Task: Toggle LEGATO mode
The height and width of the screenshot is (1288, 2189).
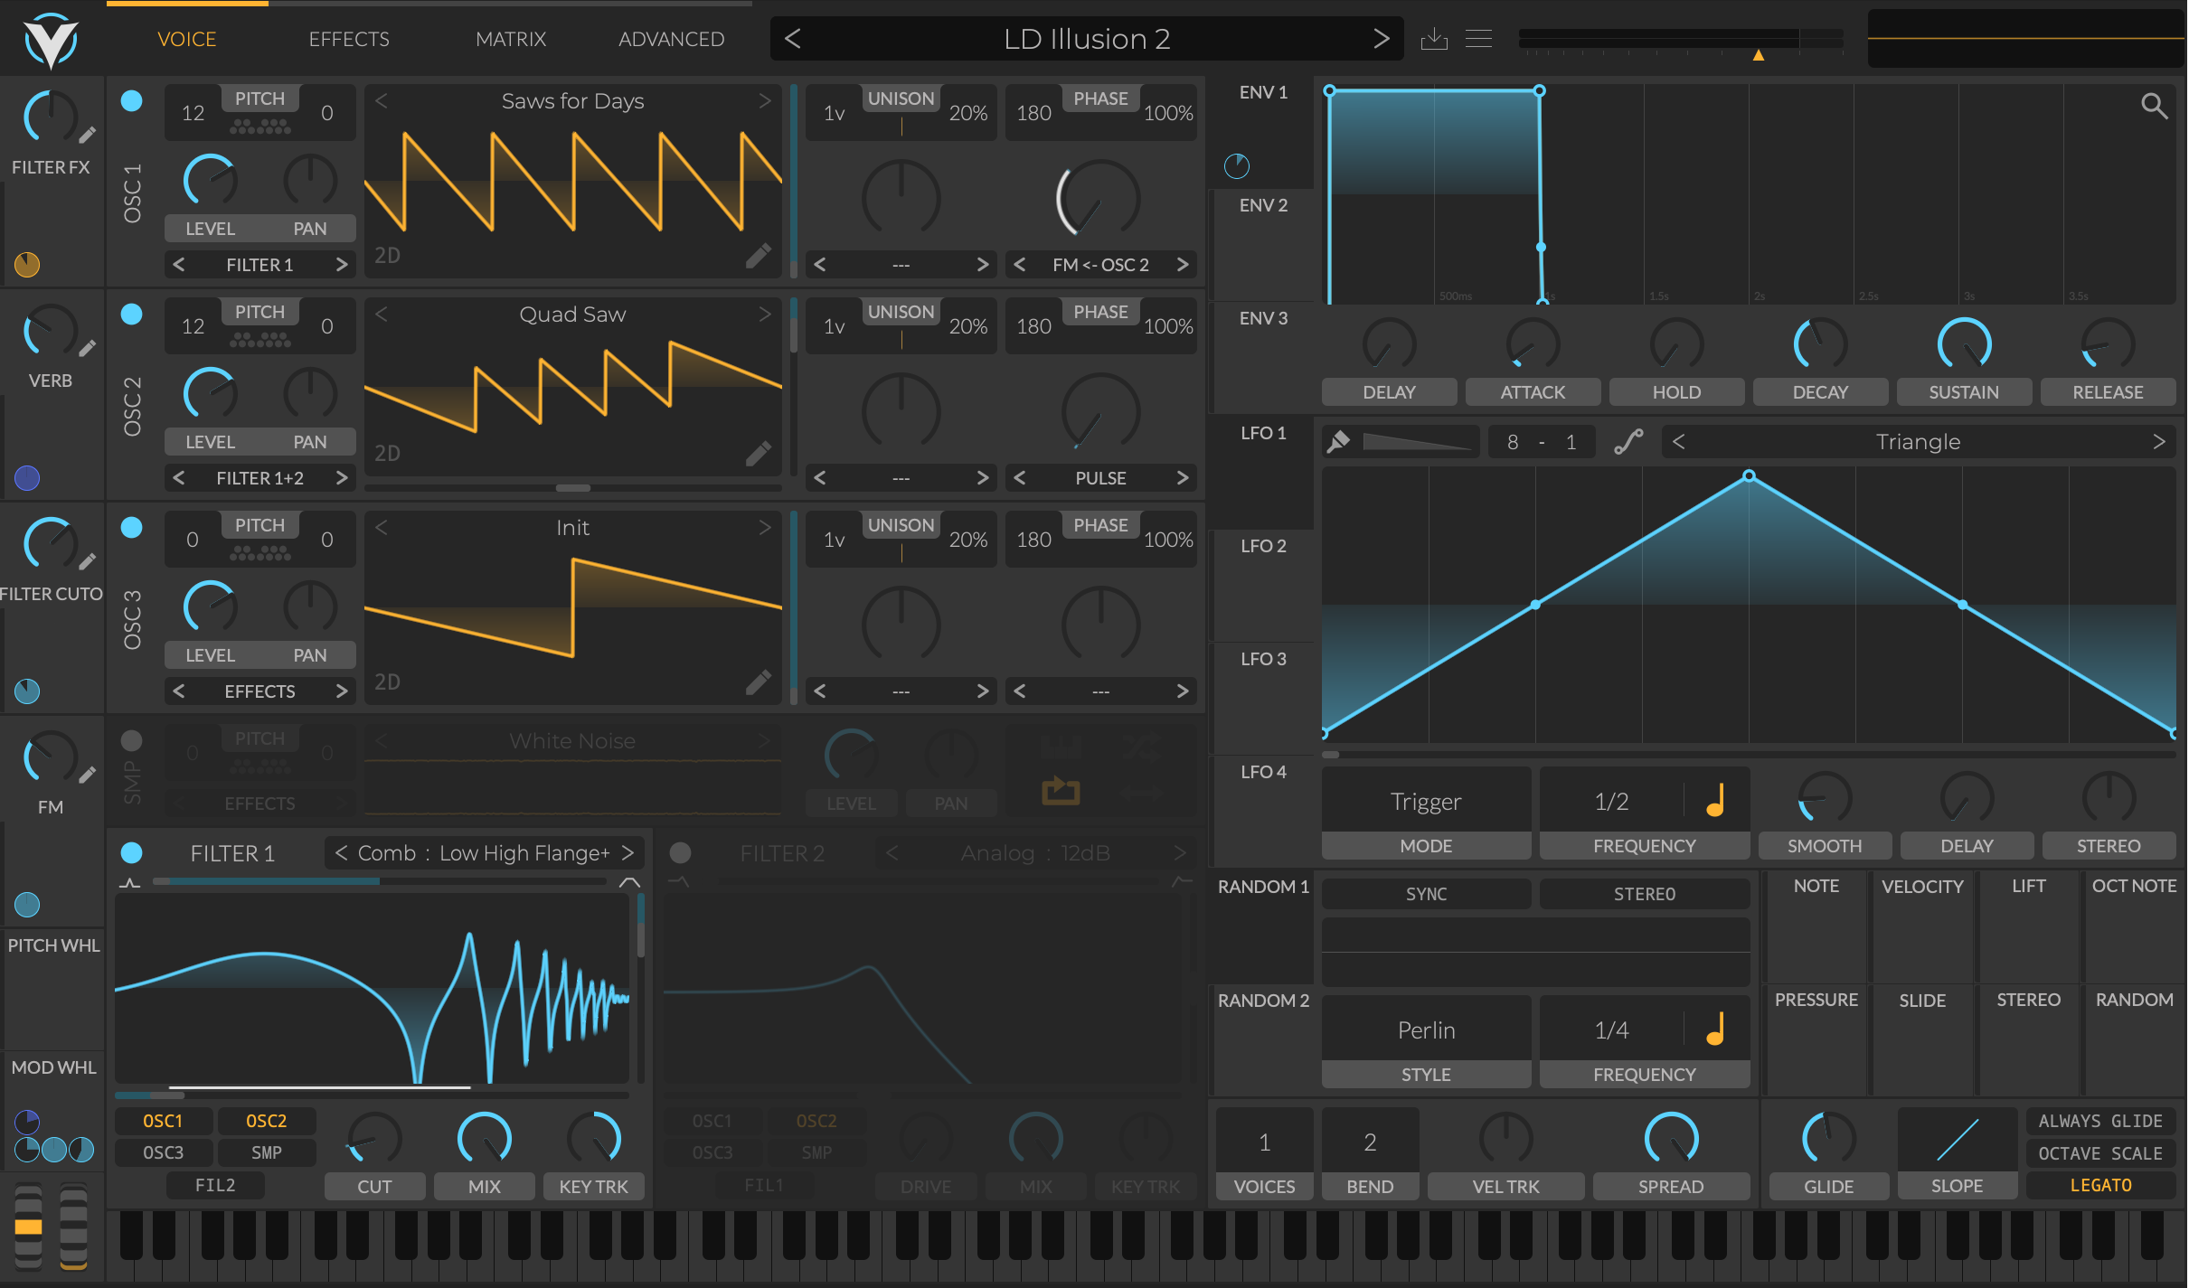Action: 2100,1185
